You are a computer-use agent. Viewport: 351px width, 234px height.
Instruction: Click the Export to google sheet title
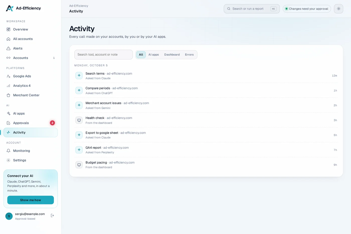pyautogui.click(x=102, y=133)
